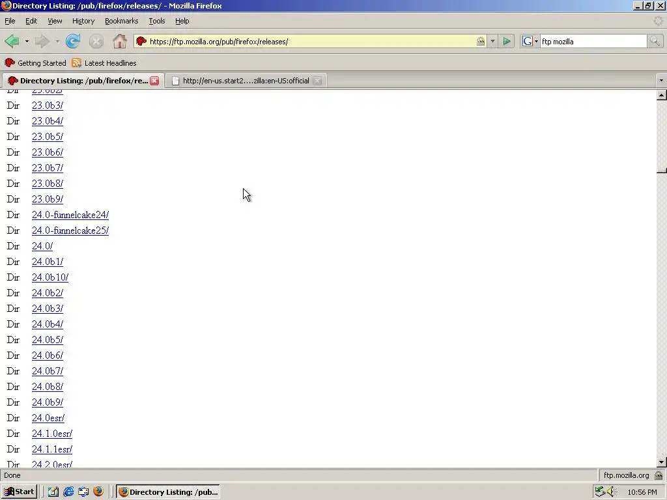Reload the current page
667x500 pixels.
[73, 41]
